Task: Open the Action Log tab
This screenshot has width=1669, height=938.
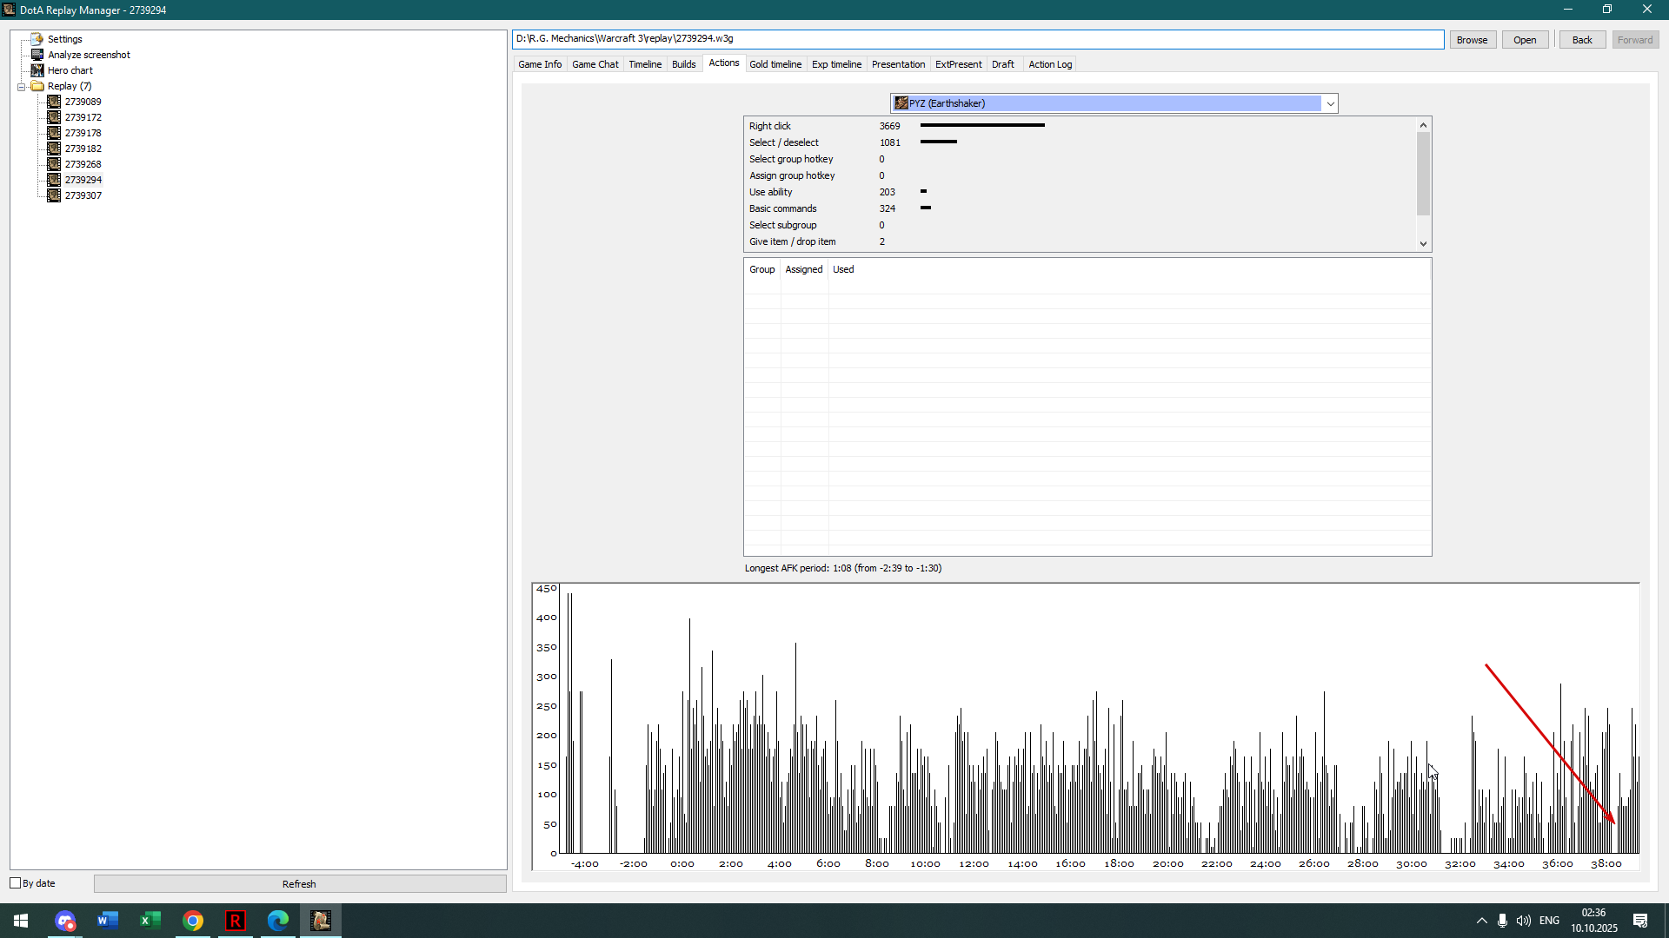Action: coord(1049,64)
